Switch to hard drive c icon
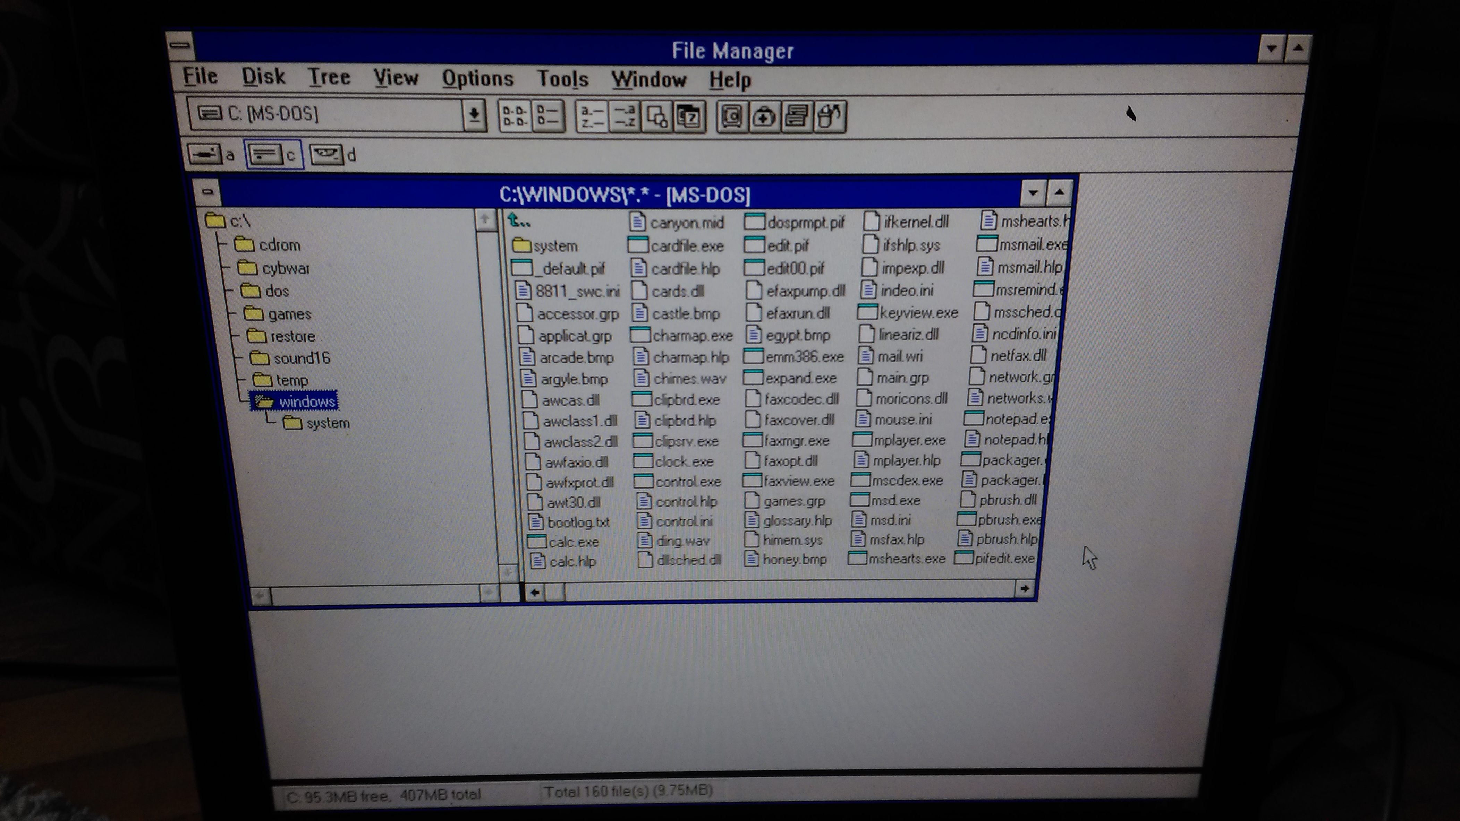This screenshot has width=1460, height=821. click(274, 154)
